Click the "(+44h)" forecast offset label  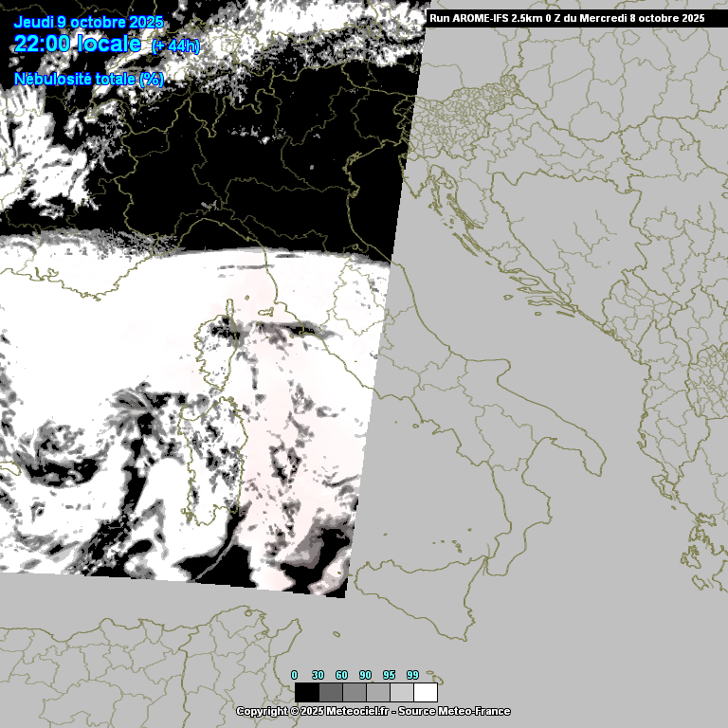(x=175, y=46)
